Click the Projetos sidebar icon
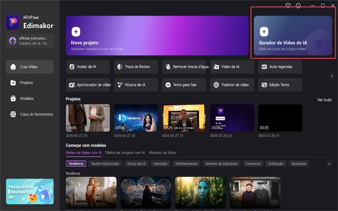Screen dimensions: 338x211 tap(13, 83)
